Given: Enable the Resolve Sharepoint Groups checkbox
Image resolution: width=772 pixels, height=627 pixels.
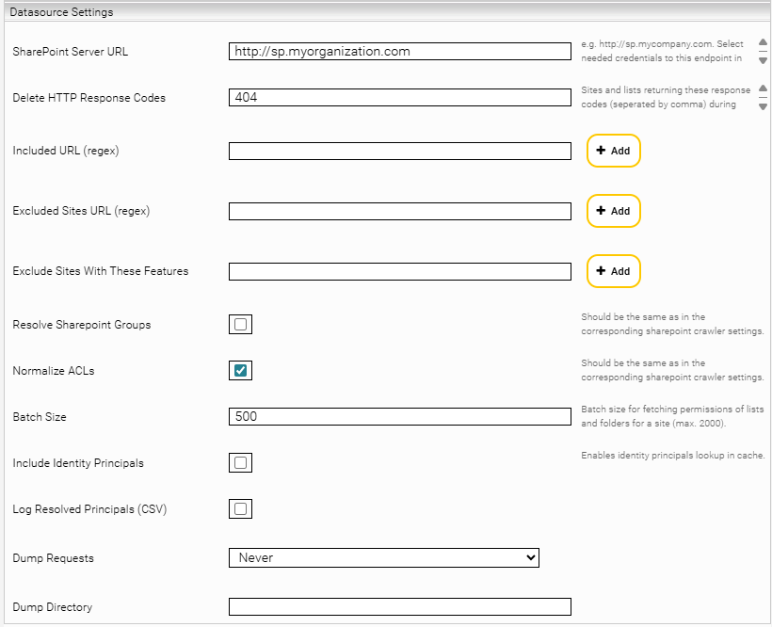Looking at the screenshot, I should coord(240,325).
